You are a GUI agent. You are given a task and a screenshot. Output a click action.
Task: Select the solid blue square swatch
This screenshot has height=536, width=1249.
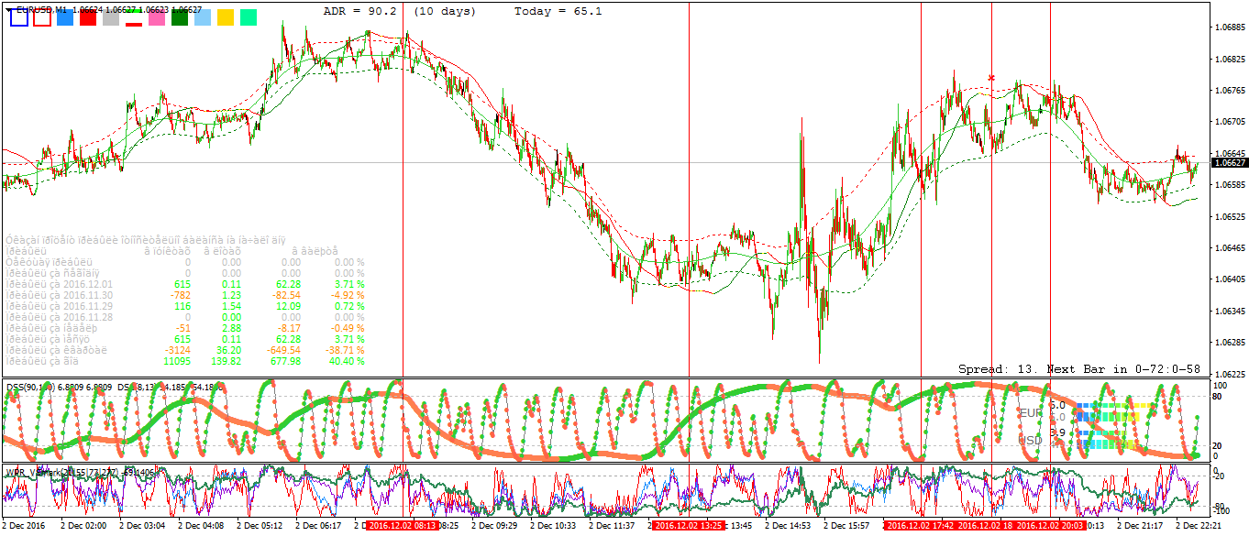click(65, 17)
